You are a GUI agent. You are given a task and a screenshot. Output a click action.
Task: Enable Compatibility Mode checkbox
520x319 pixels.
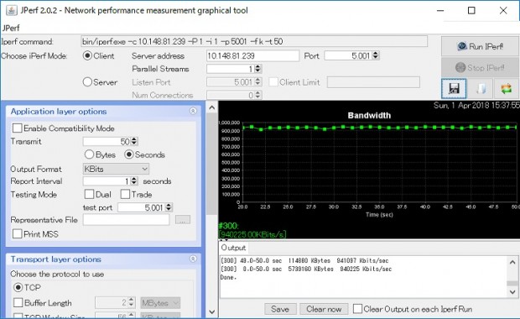click(x=18, y=128)
